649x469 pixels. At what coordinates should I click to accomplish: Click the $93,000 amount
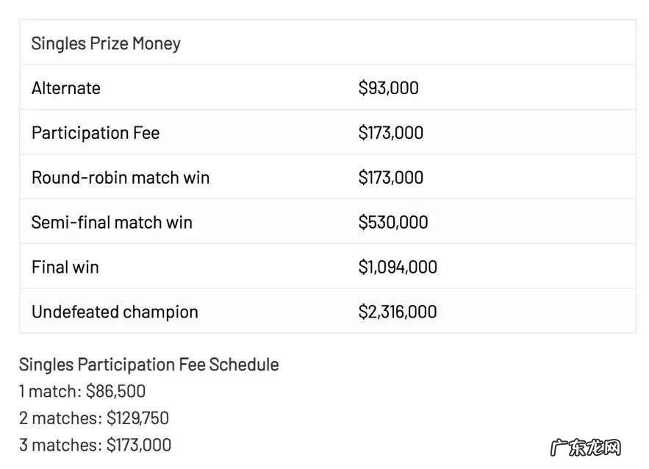(x=389, y=88)
